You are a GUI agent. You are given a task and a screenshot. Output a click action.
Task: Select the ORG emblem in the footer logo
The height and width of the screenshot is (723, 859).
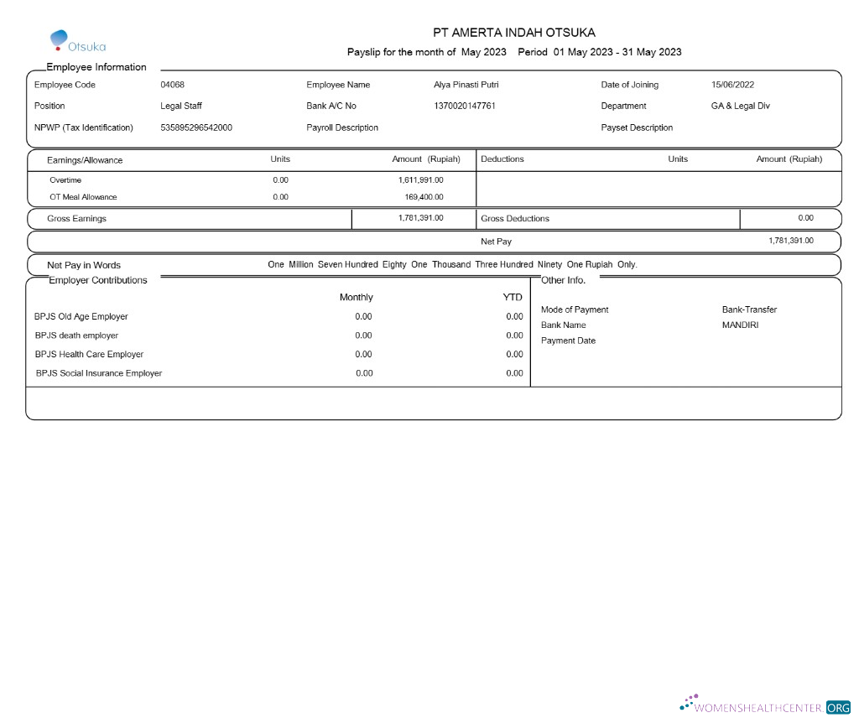(836, 708)
